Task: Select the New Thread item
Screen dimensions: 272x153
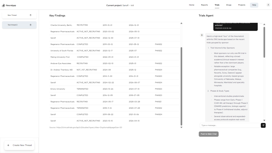Action: (19, 15)
